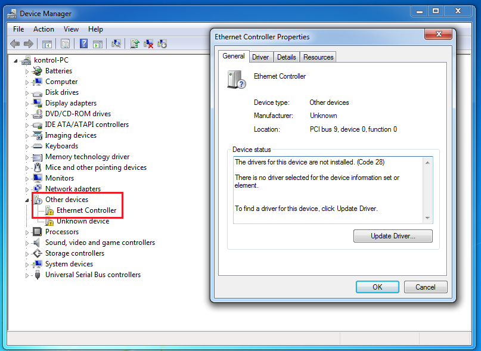Switch to the Resources tab
The image size is (481, 351).
click(x=318, y=57)
